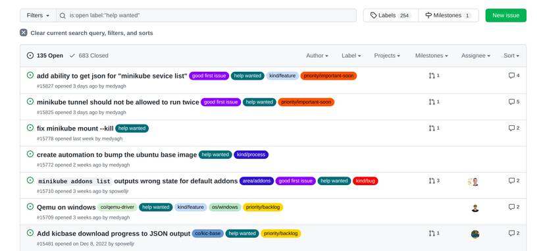
Task: Open the Assignee filter dropdown
Action: 475,55
